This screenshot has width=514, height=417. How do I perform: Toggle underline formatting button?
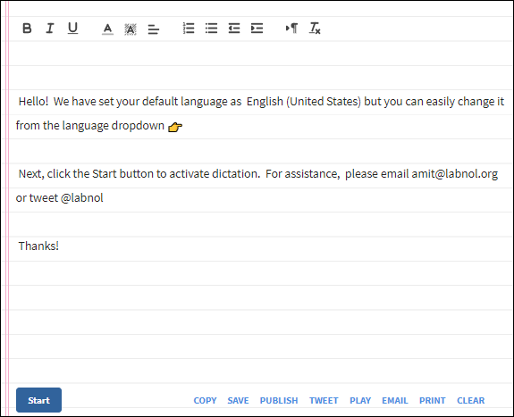tap(72, 29)
